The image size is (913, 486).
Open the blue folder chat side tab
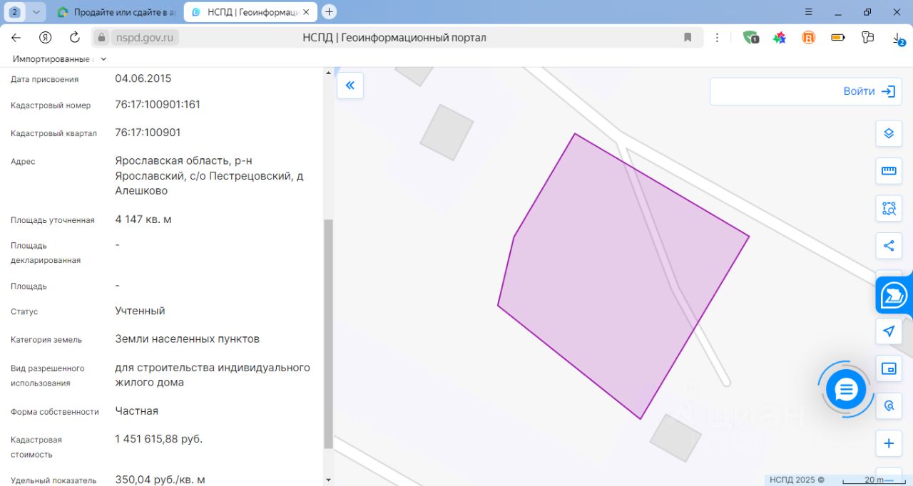click(x=894, y=295)
